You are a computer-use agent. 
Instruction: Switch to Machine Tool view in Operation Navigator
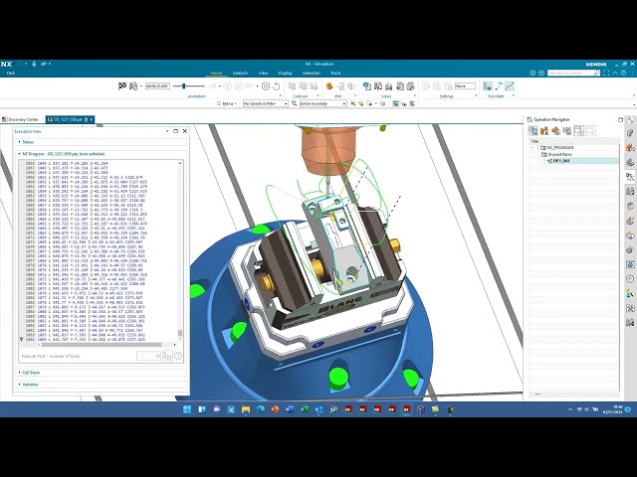click(544, 130)
